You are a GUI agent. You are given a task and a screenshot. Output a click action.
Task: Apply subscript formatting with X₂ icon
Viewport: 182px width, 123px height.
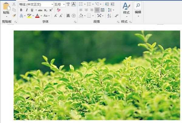(x=45, y=10)
